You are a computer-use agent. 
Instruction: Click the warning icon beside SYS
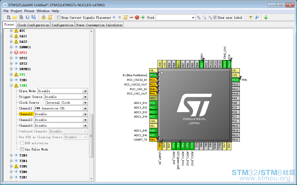tap(16, 74)
